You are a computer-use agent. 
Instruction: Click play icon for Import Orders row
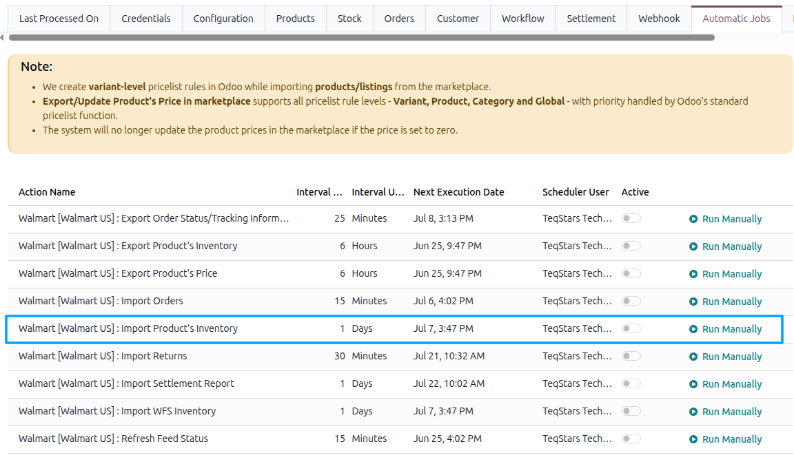tap(693, 302)
